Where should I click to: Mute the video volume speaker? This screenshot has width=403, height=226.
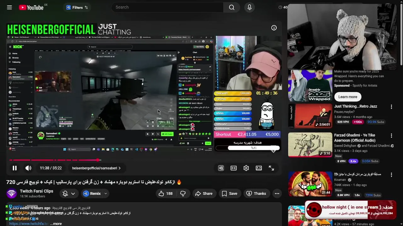click(x=28, y=168)
